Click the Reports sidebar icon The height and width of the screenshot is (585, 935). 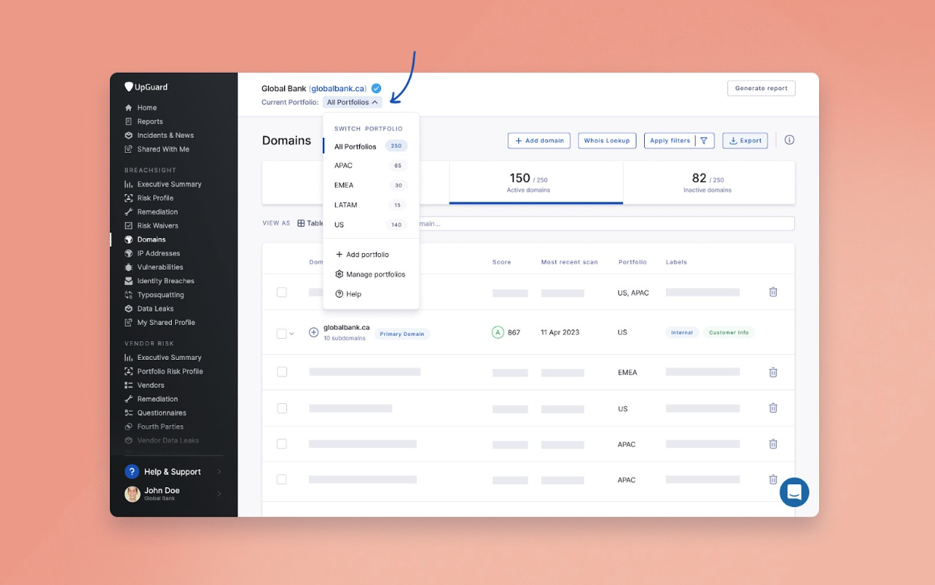(x=129, y=121)
